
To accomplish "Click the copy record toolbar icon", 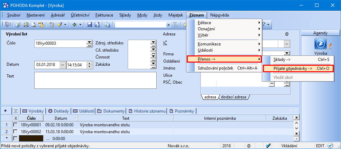I will 107,25.
